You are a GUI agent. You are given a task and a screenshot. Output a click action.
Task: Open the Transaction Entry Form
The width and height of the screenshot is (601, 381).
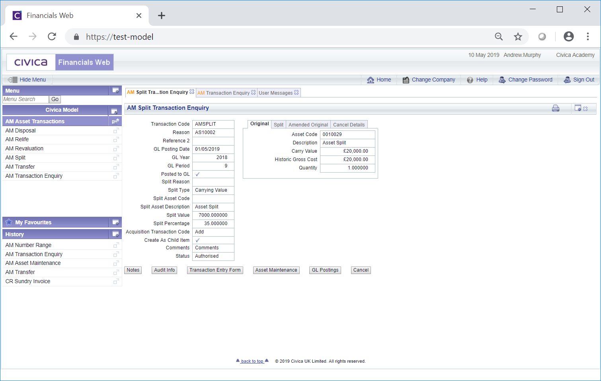(x=215, y=270)
